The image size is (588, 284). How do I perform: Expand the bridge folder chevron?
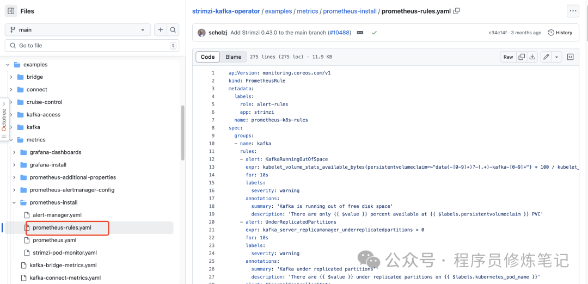pyautogui.click(x=11, y=77)
